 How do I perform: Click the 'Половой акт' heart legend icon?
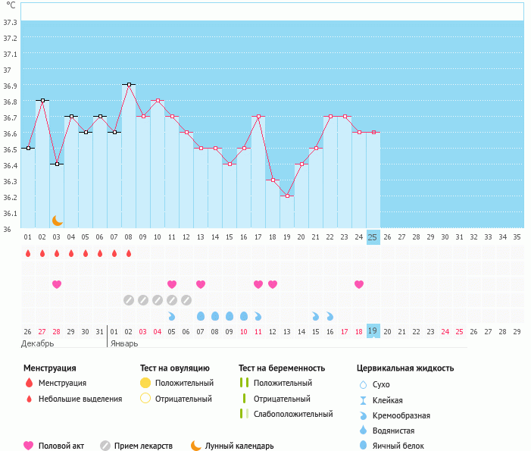click(29, 446)
